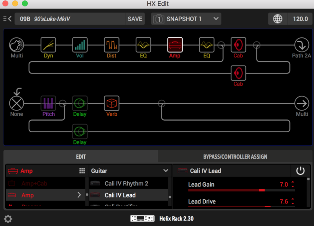This screenshot has height=226, width=314.
Task: Open the globe global settings icon
Action: point(278,19)
